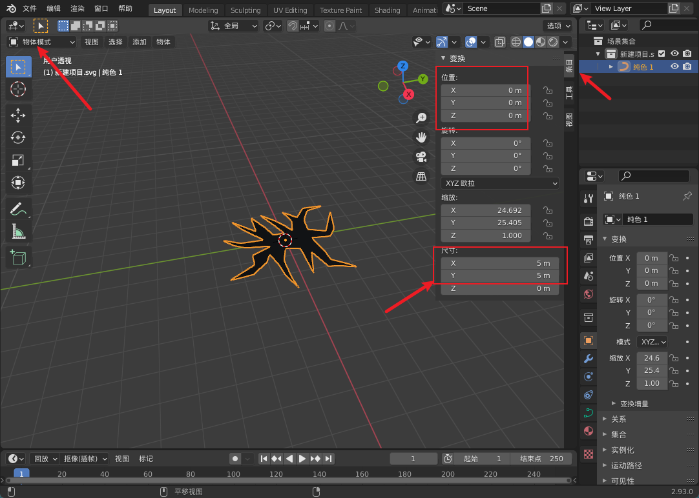
Task: Click the Blender logo menu icon
Action: pos(11,8)
